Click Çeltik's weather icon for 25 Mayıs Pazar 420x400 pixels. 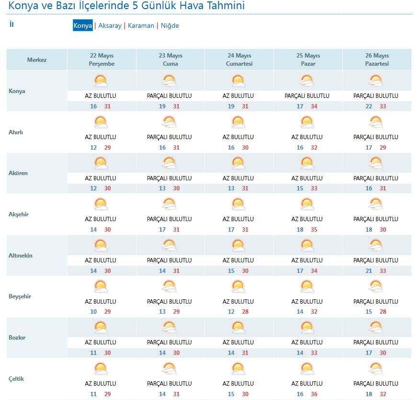(x=307, y=369)
